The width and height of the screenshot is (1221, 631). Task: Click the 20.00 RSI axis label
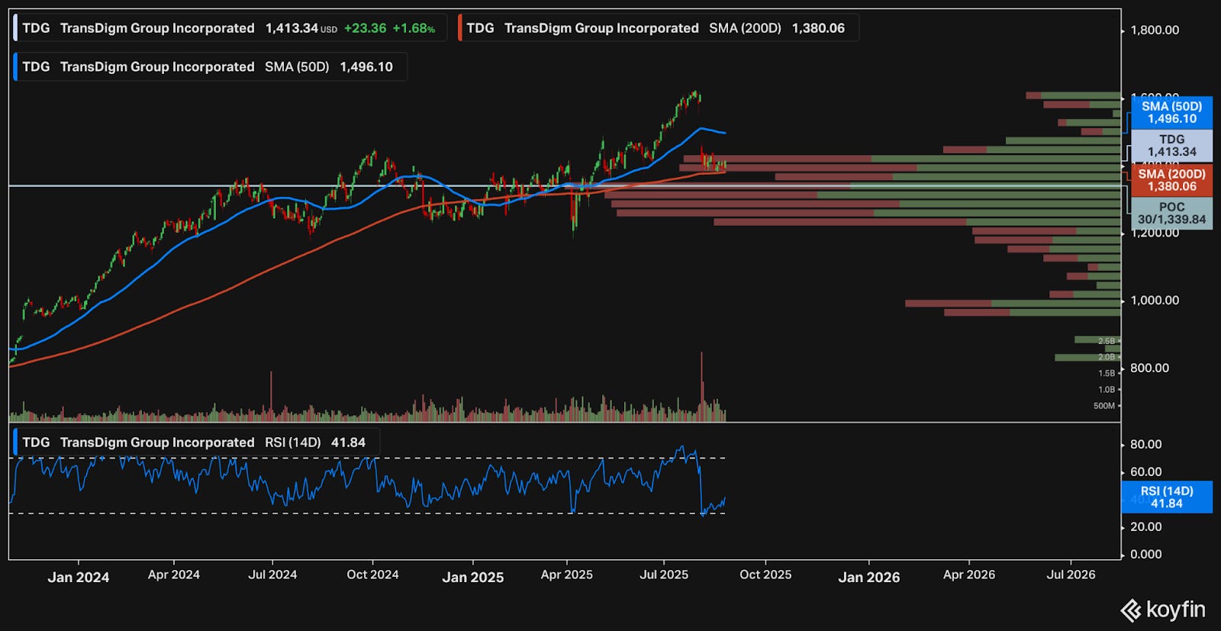coord(1145,526)
